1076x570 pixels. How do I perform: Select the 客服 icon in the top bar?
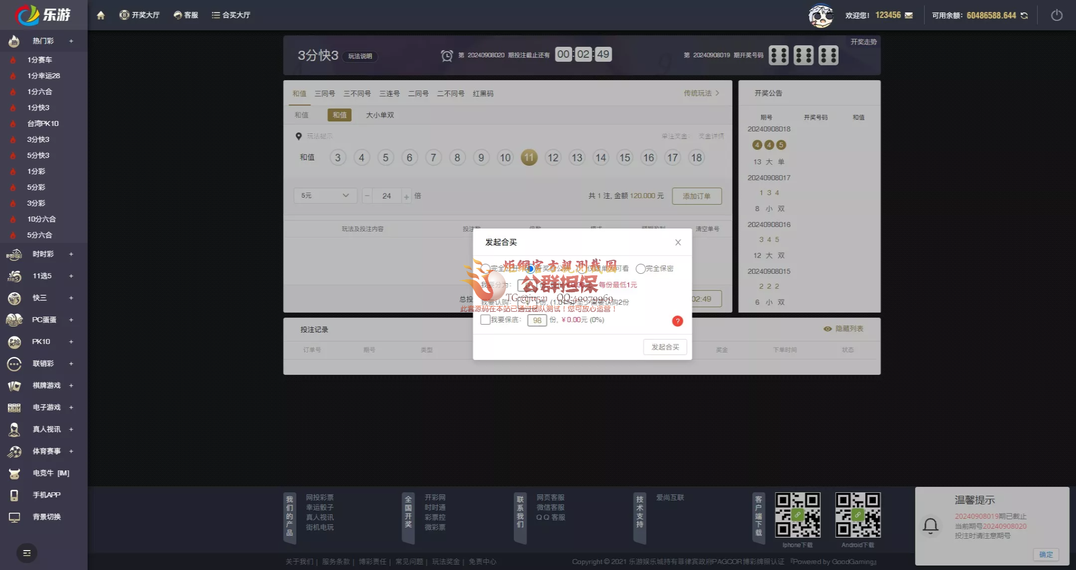click(185, 15)
